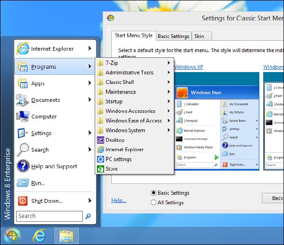This screenshot has height=245, width=284.
Task: Expand the Internet Explorer submenu arrow
Action: [x=89, y=48]
